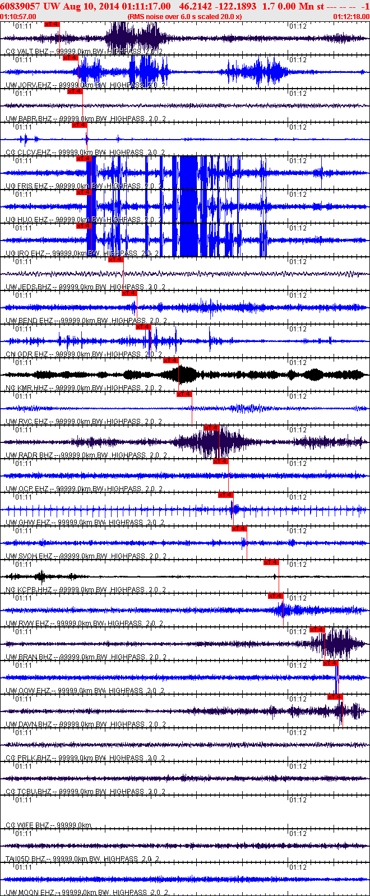The image size is (370, 896).
Task: Select the UW BEND EHZ station label
Action: pos(30,321)
